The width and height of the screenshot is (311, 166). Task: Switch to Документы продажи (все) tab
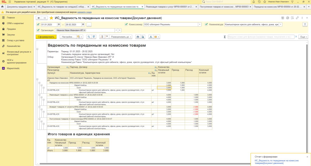20,7
